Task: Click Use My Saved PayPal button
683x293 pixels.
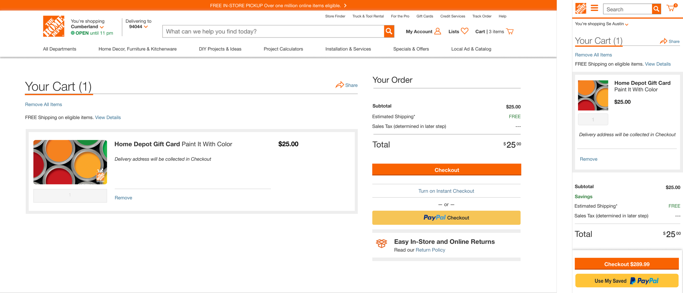Action: click(x=627, y=280)
